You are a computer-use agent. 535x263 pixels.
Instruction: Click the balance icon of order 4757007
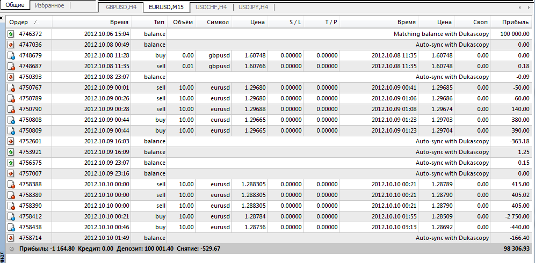(11, 173)
